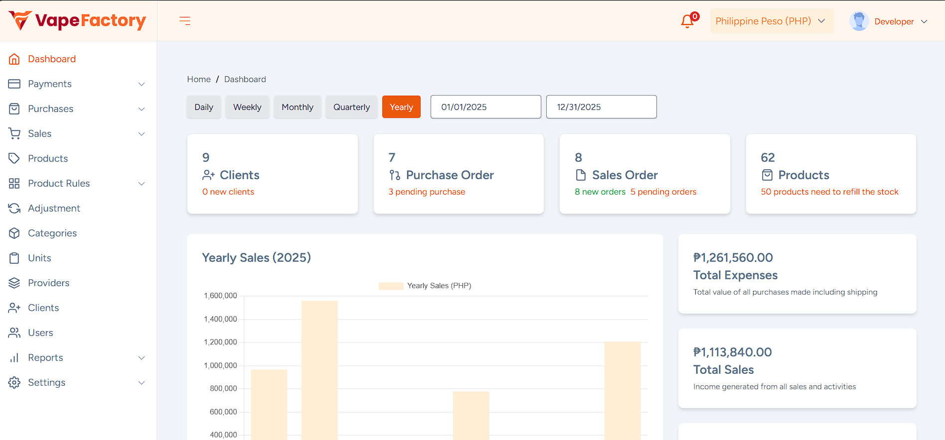945x440 pixels.
Task: Open the Philippine Peso currency dropdown
Action: [x=771, y=21]
